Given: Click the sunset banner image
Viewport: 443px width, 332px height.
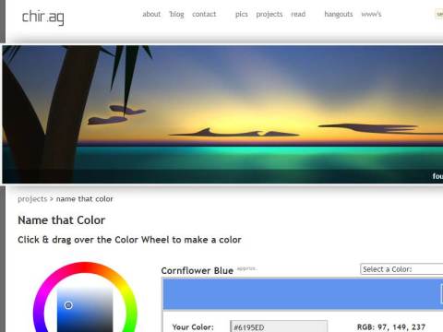Looking at the screenshot, I should point(222,114).
